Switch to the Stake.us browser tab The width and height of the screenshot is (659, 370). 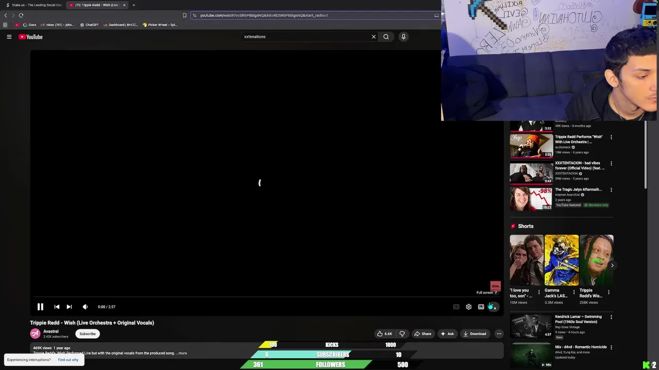coord(34,5)
